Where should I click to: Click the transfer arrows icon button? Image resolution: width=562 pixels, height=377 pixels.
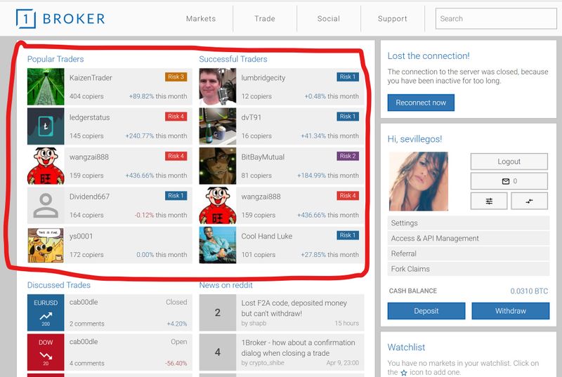[529, 201]
